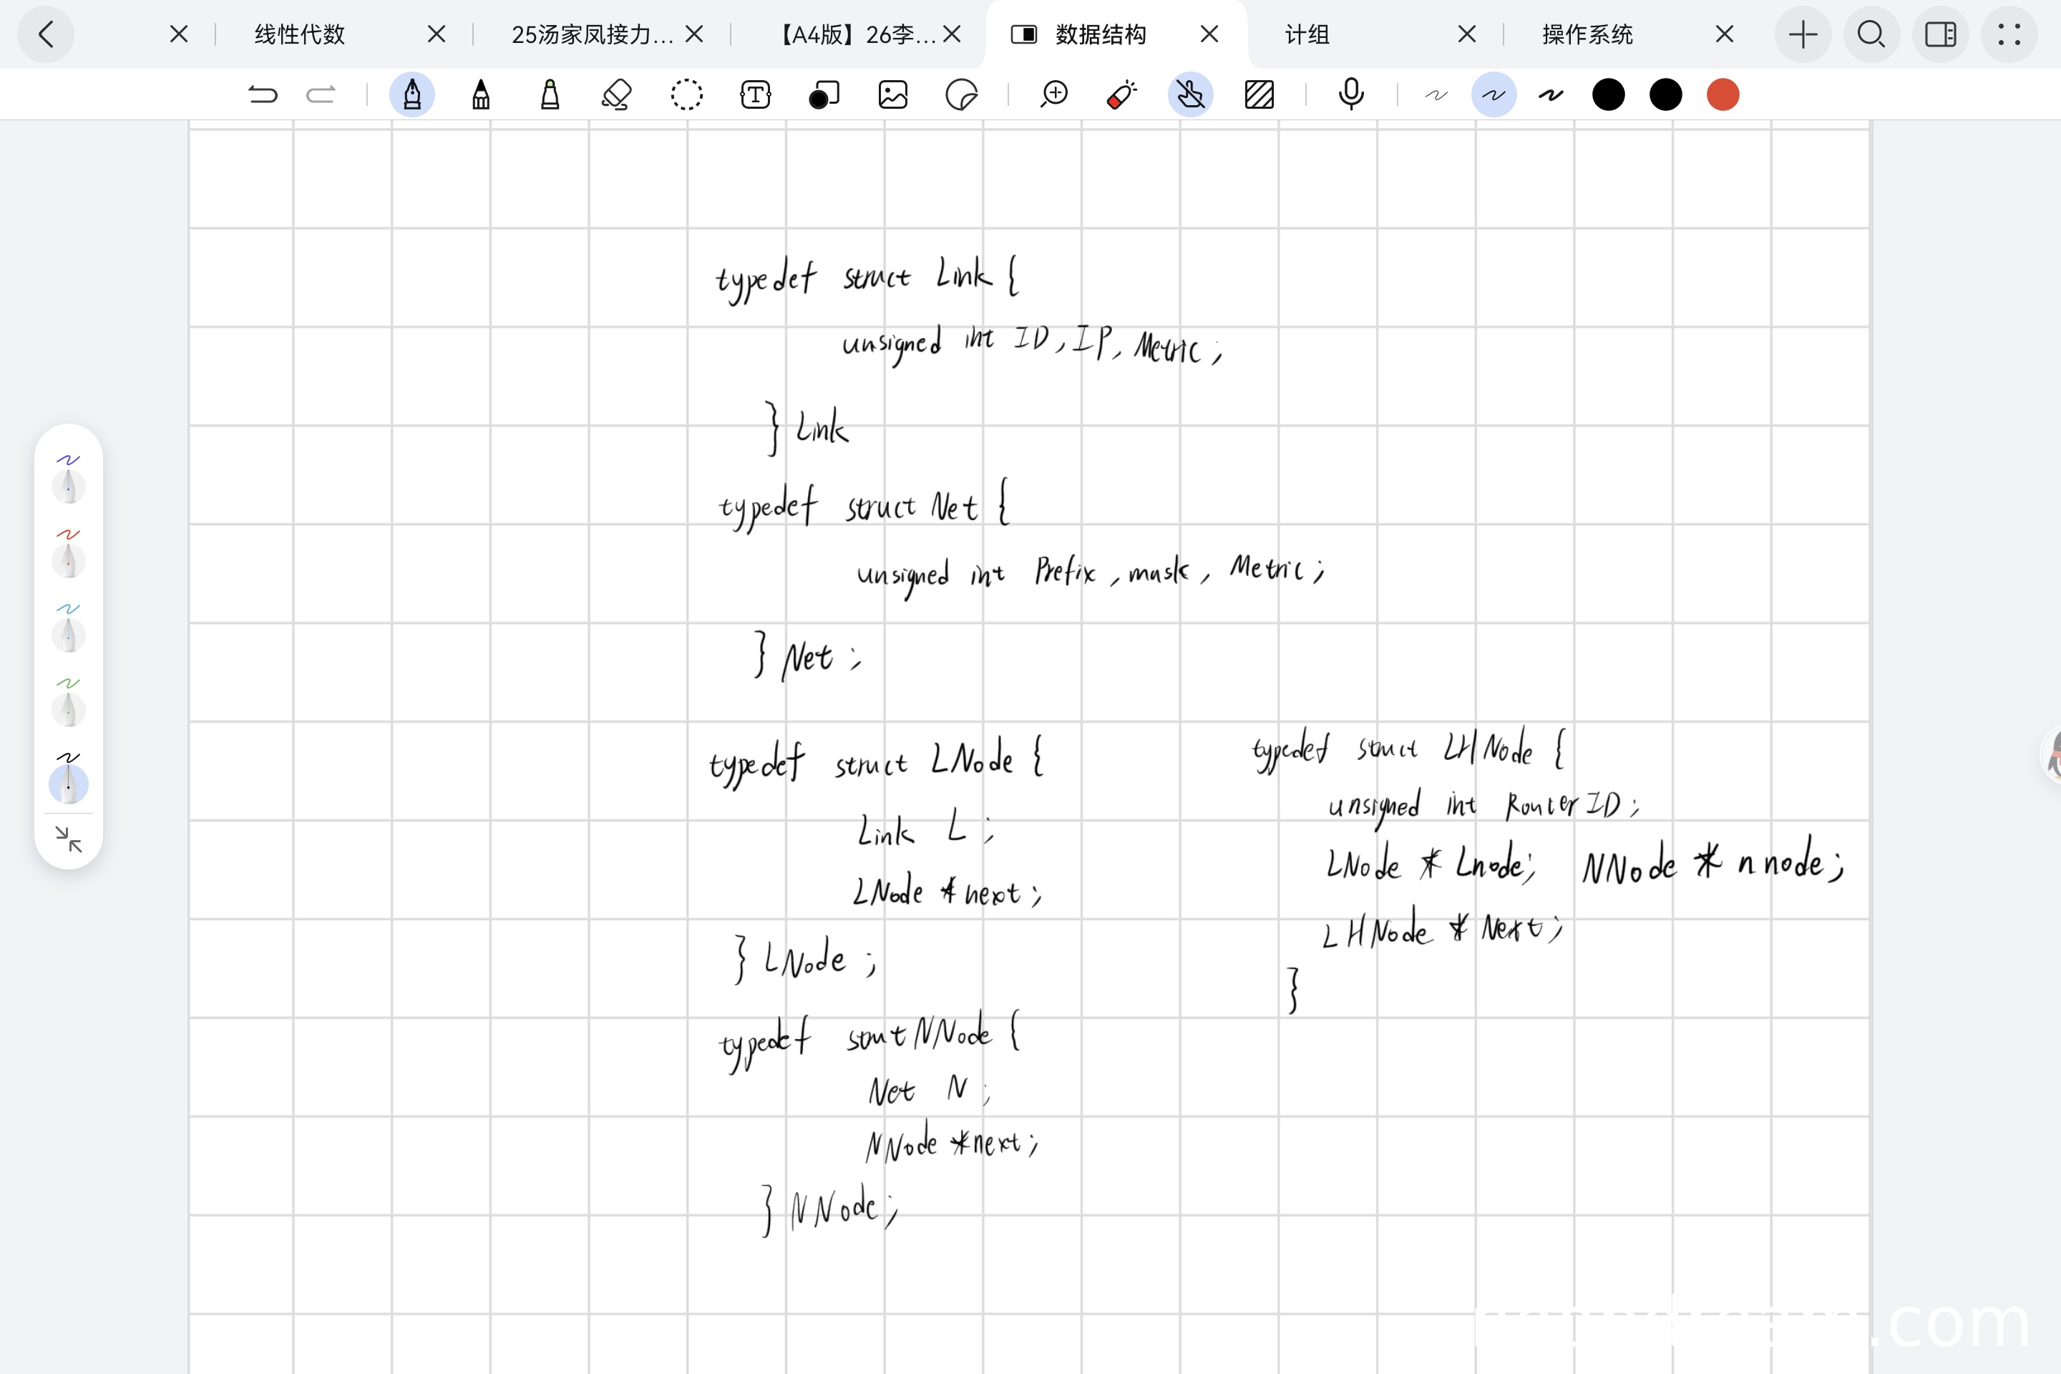
Task: Undo the last stroke
Action: pyautogui.click(x=262, y=94)
